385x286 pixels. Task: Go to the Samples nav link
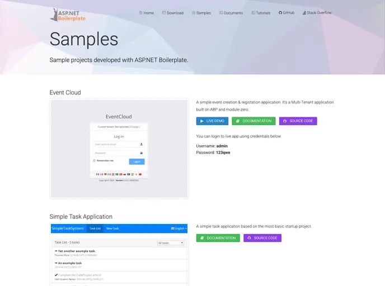201,13
